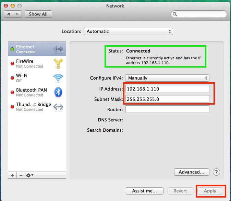Click the bold Connected status text
The image size is (231, 201).
(x=138, y=51)
